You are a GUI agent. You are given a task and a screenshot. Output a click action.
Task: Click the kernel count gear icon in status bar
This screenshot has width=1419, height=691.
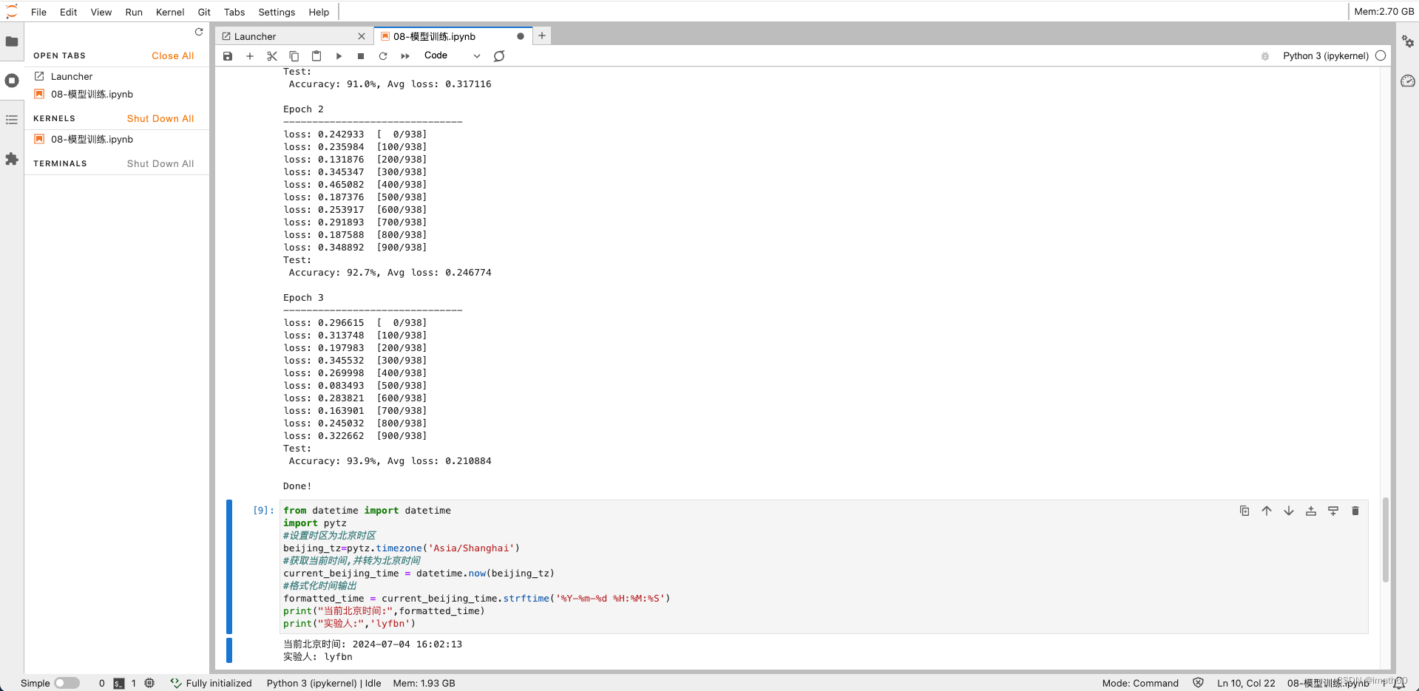[x=149, y=684]
